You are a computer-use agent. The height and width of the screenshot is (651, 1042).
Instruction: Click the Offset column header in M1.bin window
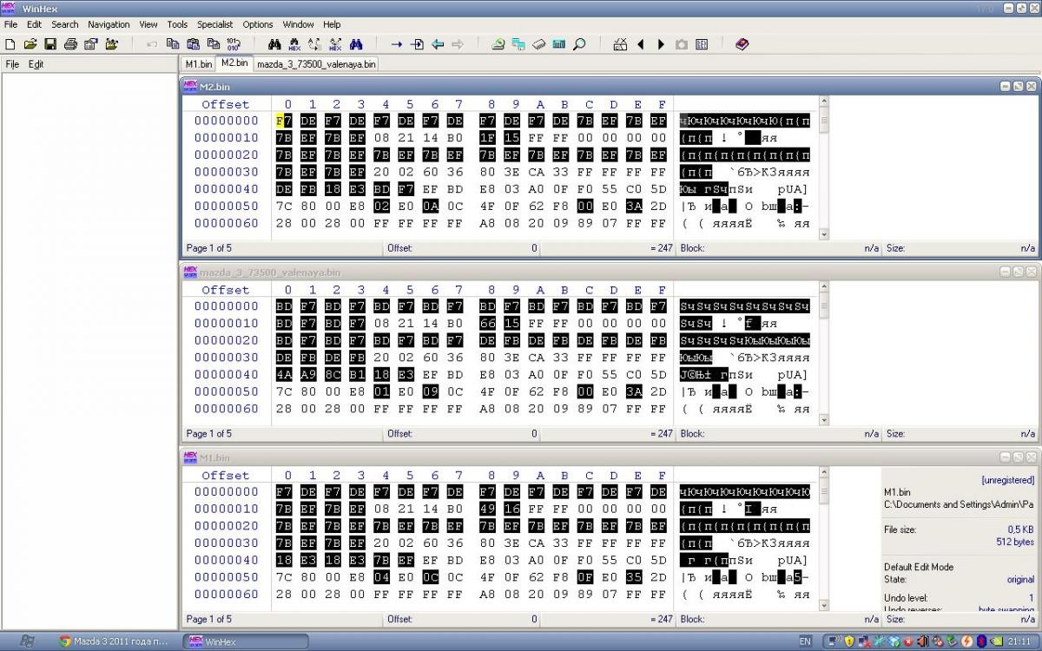[x=226, y=476]
